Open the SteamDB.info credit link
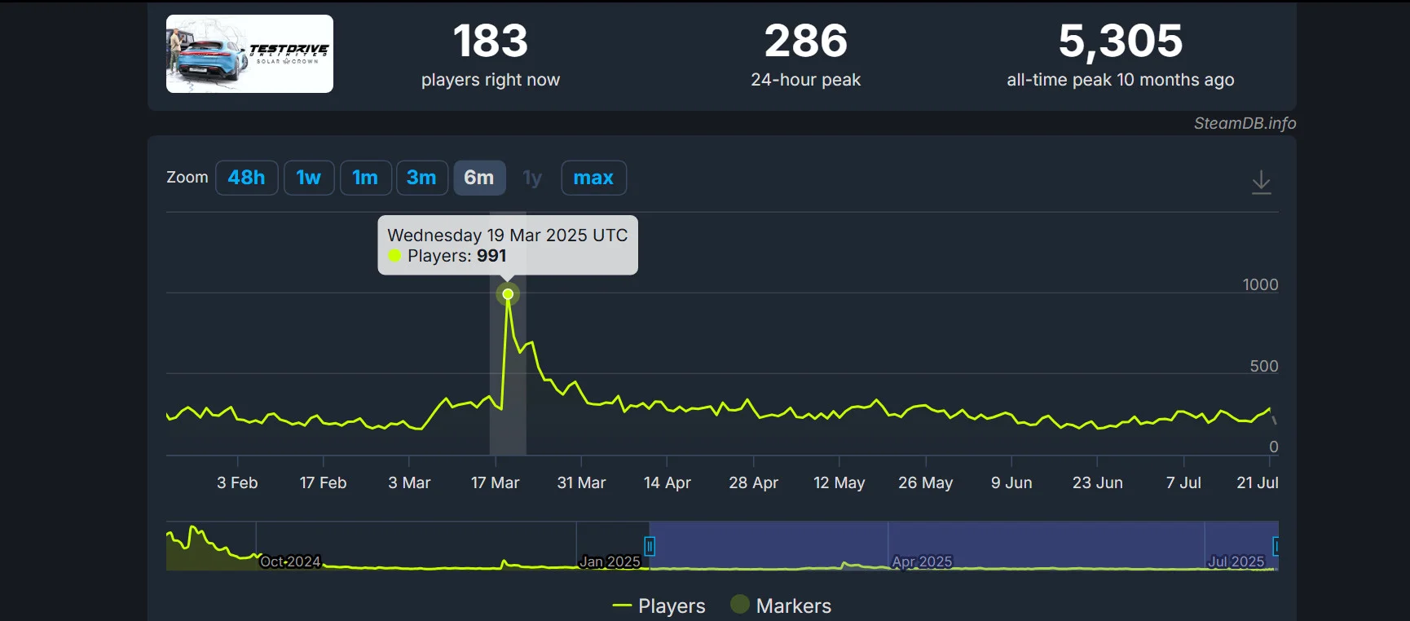 [1245, 123]
